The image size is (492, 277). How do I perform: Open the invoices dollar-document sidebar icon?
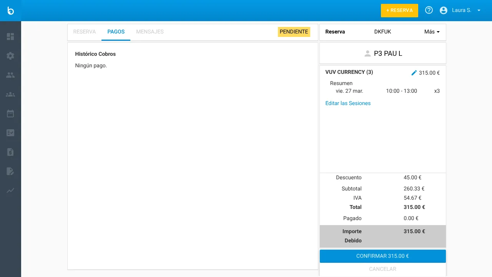pyautogui.click(x=11, y=152)
